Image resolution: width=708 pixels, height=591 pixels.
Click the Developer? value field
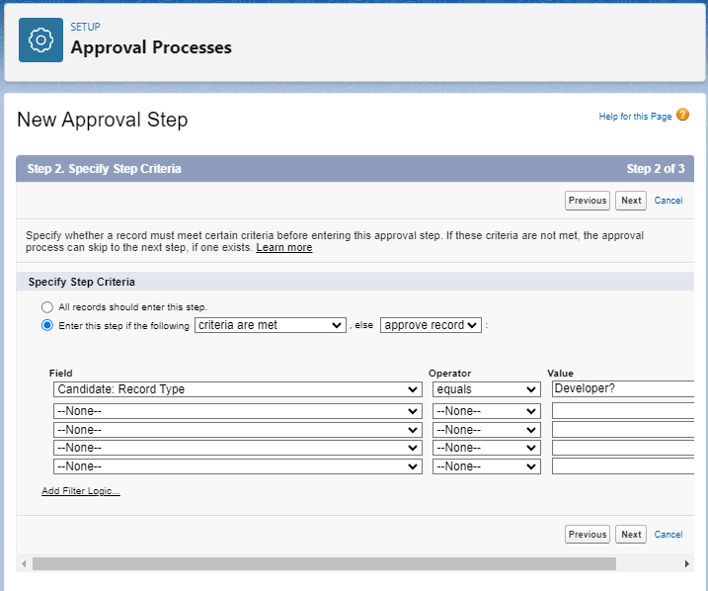coord(623,388)
